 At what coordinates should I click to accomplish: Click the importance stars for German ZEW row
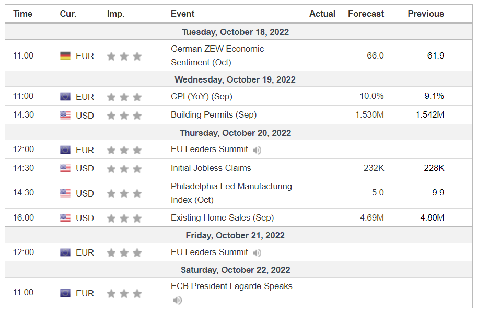tap(124, 56)
